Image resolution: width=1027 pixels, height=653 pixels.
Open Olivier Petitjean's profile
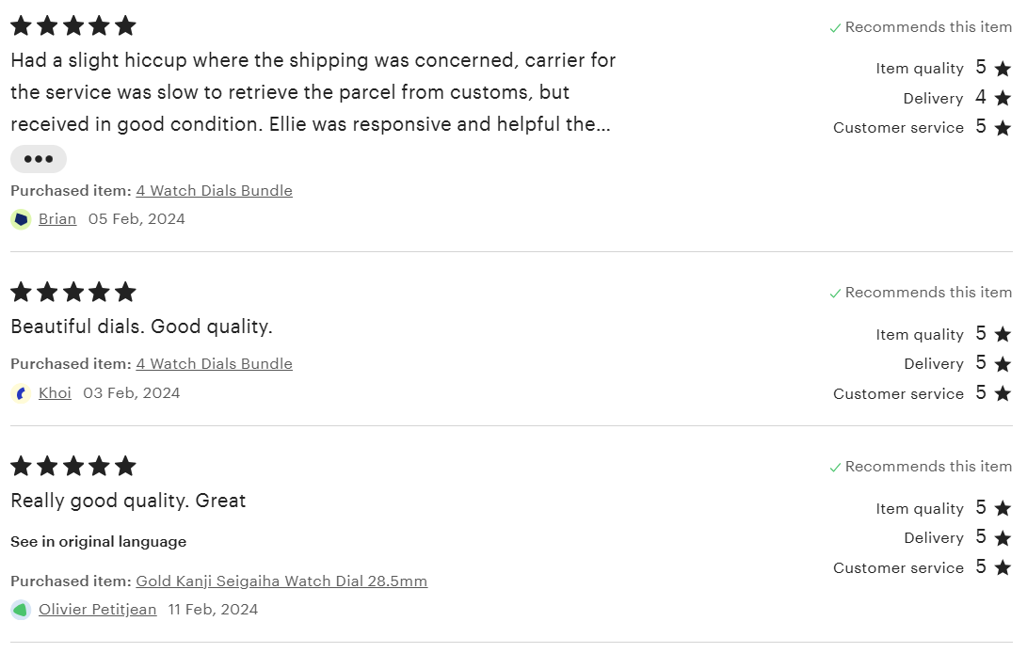coord(98,610)
